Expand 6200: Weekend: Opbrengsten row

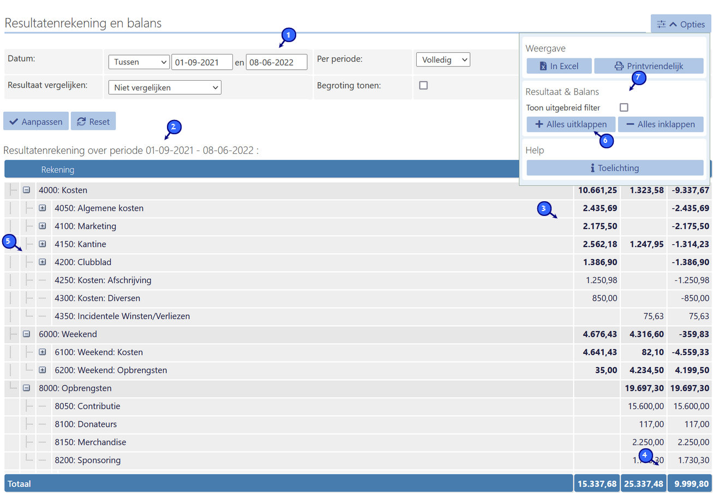43,370
